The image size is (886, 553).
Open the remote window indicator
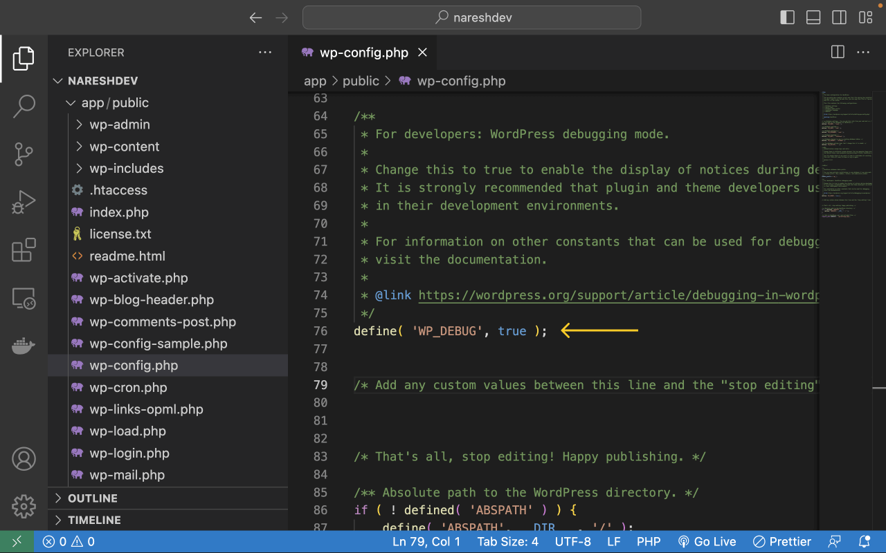(17, 542)
